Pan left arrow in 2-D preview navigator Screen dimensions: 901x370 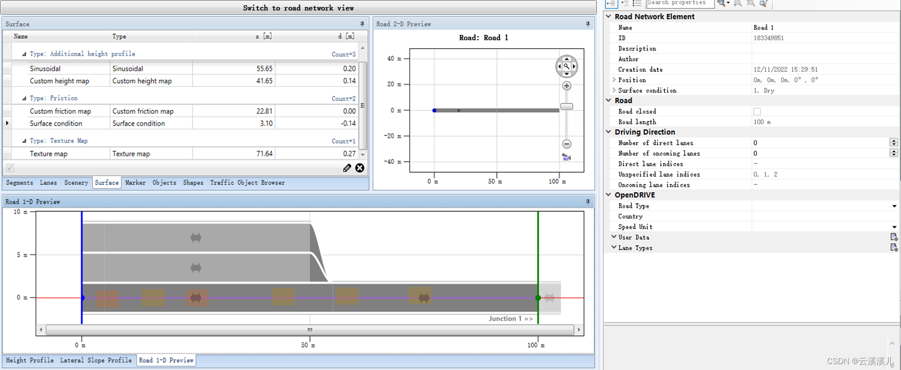559,67
